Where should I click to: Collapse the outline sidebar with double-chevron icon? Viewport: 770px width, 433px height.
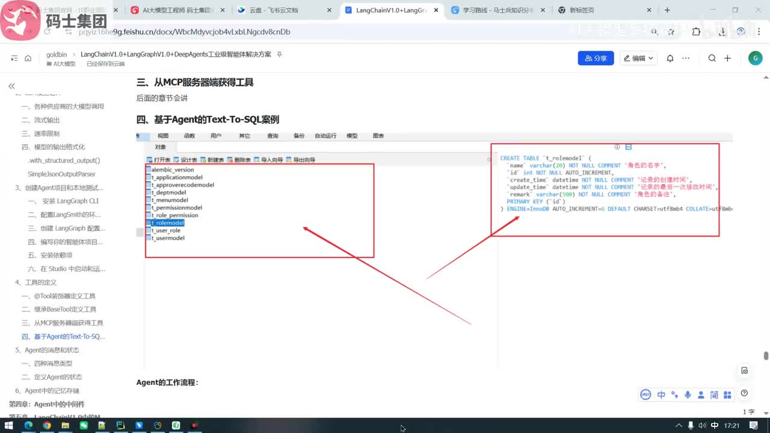tap(11, 87)
